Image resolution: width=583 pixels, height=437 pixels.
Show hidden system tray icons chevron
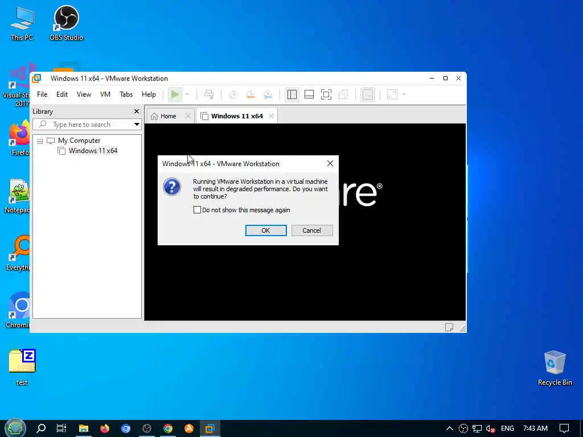pyautogui.click(x=450, y=428)
